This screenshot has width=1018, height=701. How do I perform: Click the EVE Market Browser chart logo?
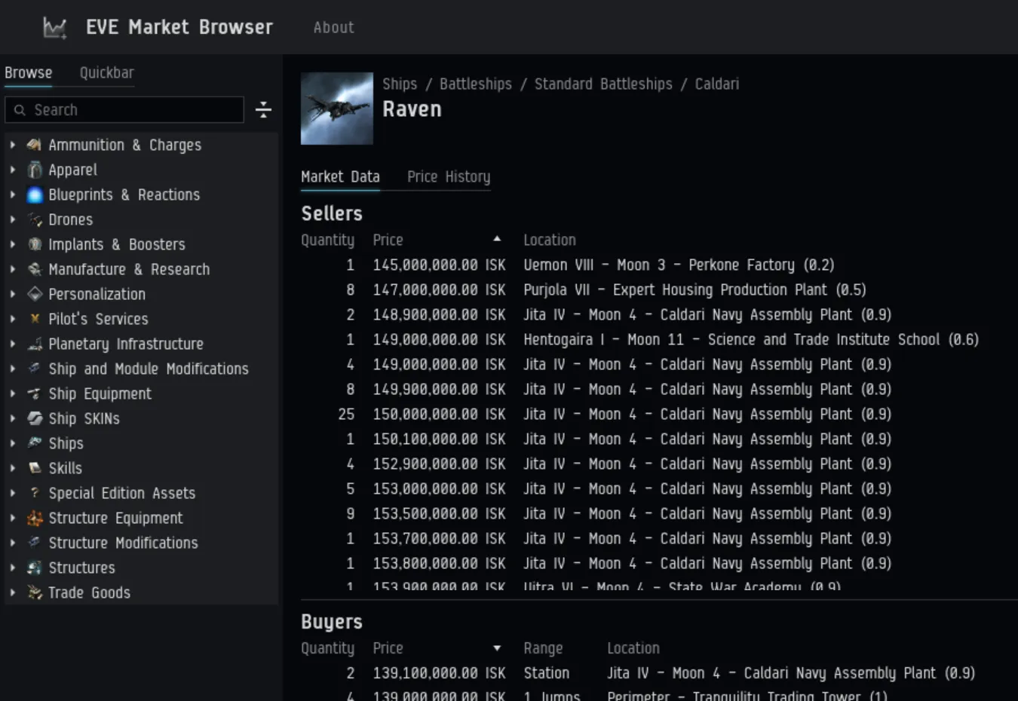coord(54,28)
